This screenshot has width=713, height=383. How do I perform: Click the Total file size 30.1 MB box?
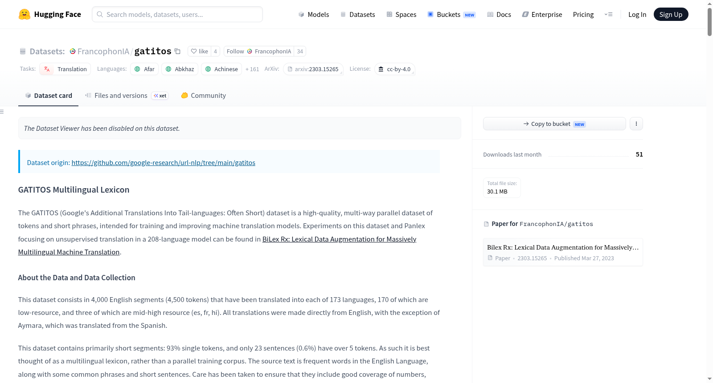(502, 188)
